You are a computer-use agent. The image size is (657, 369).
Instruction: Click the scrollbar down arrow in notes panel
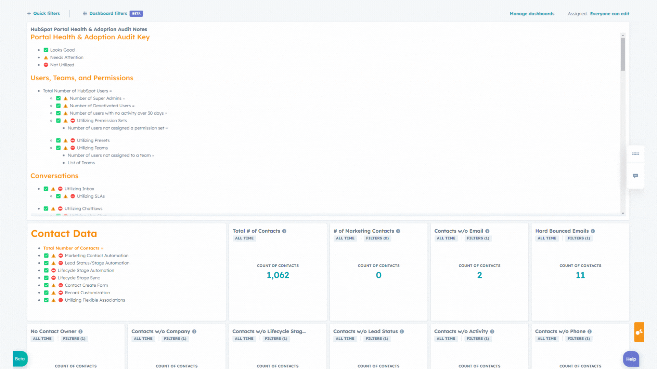click(623, 213)
